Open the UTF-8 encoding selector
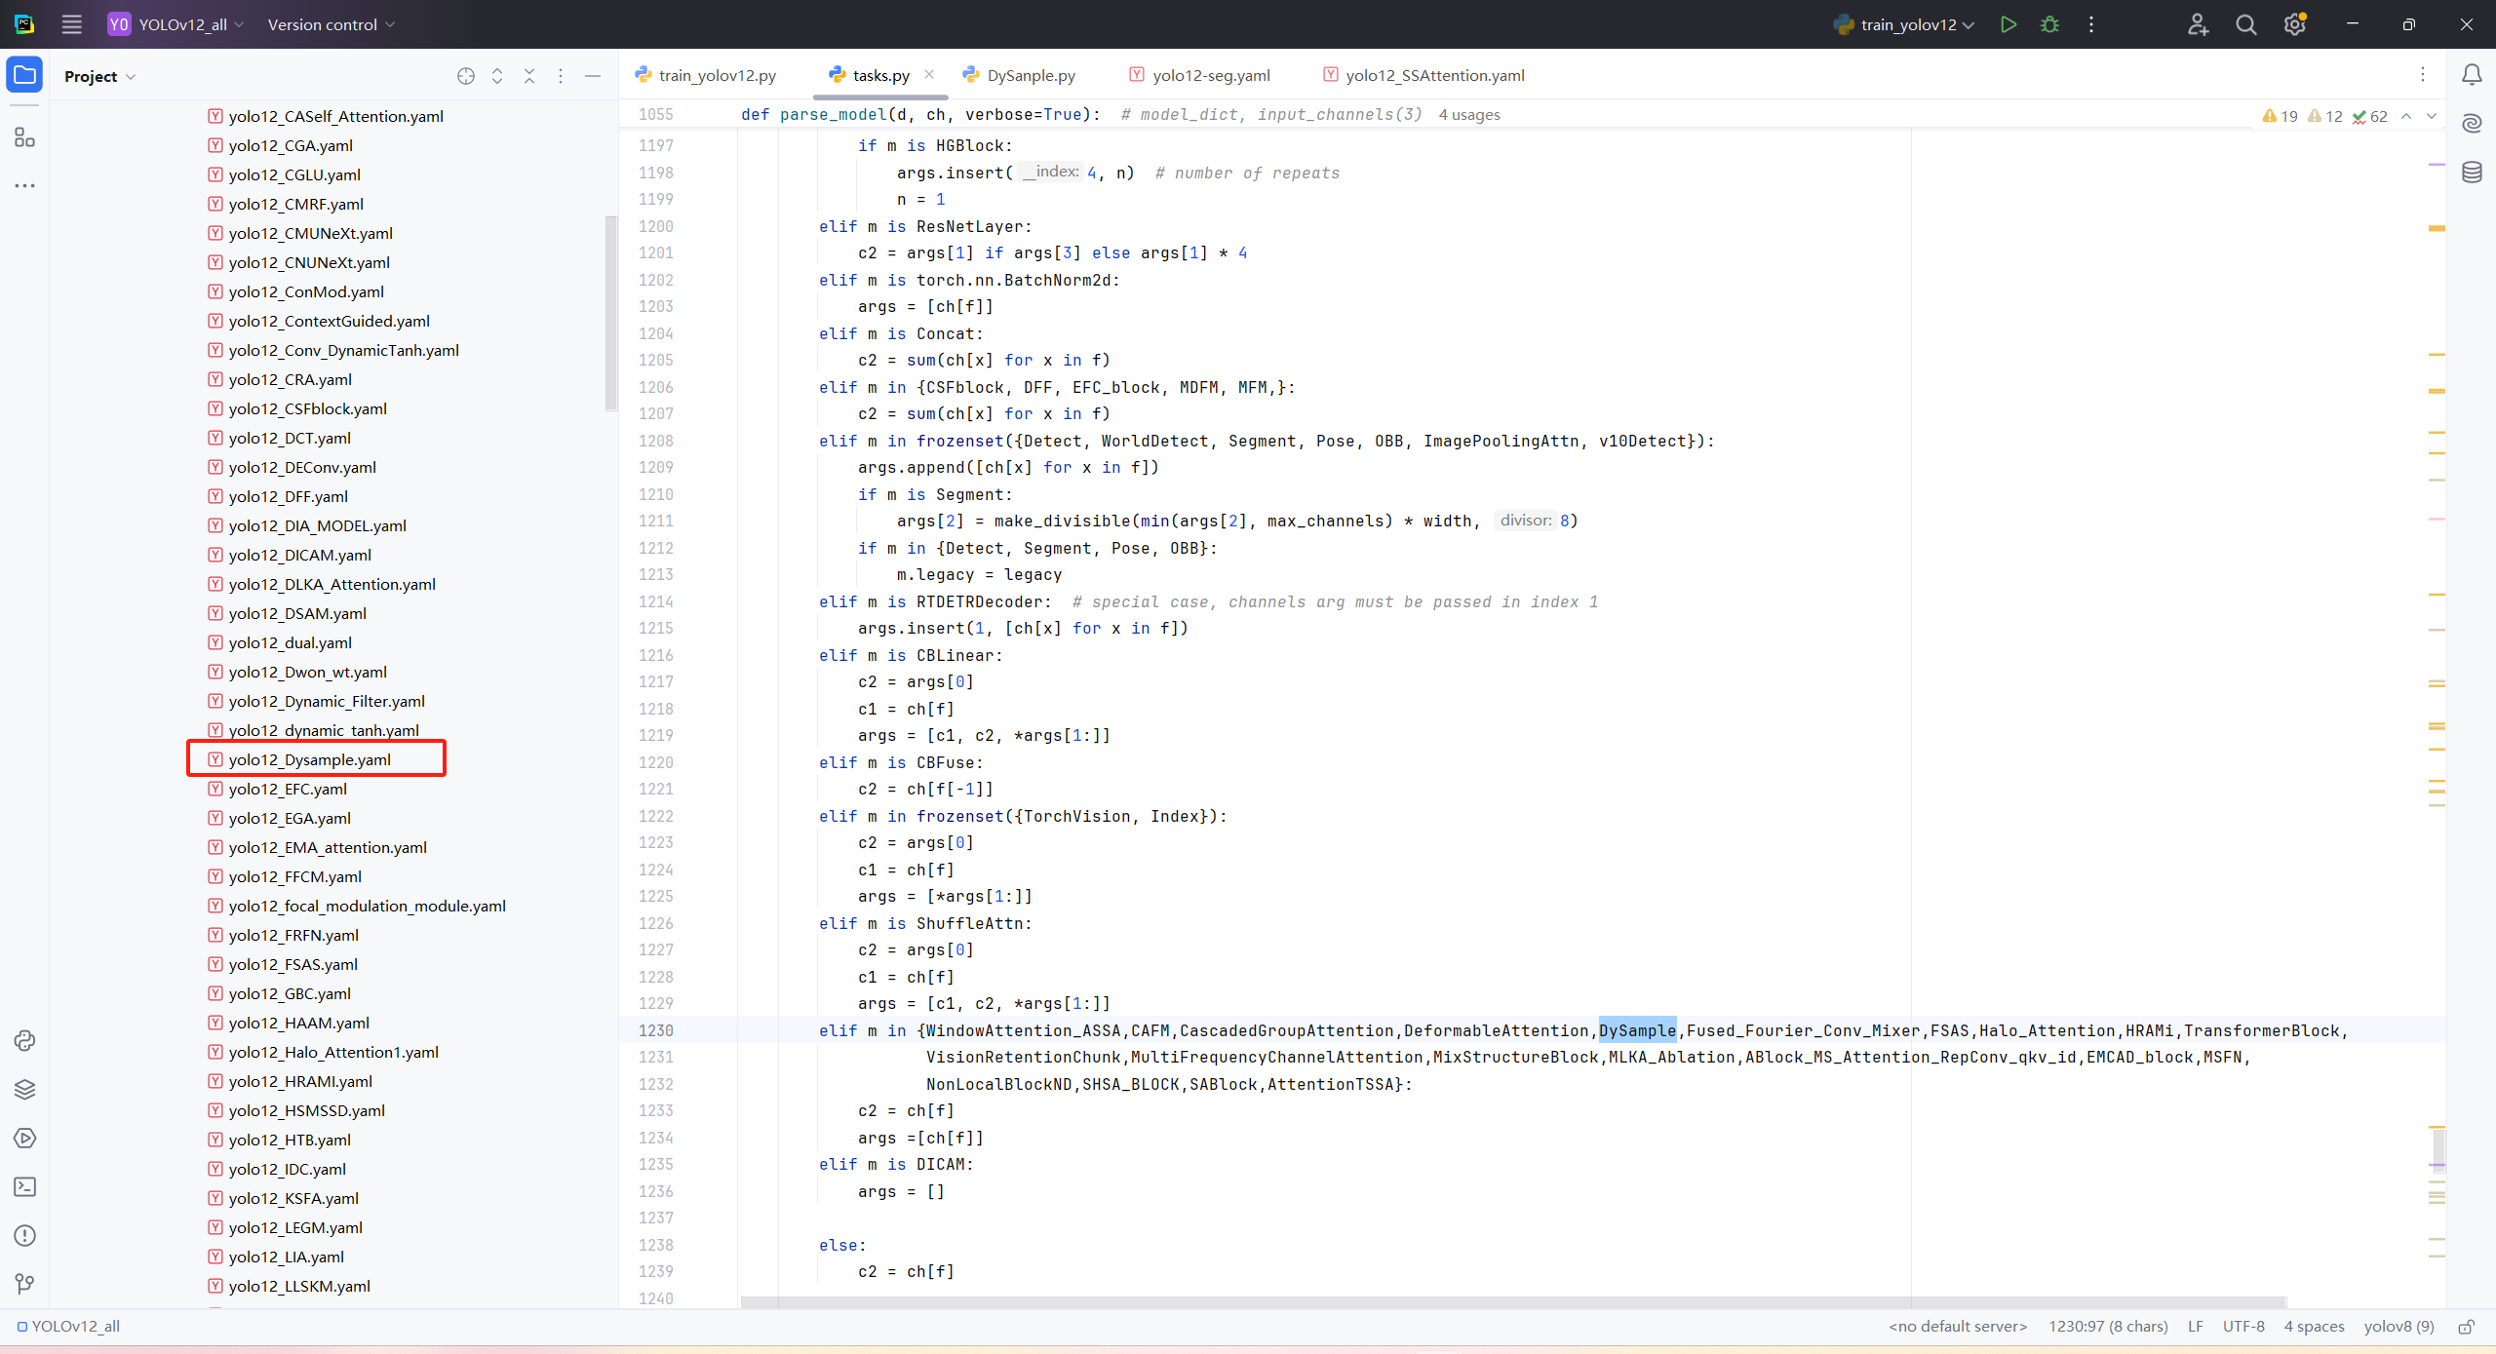2496x1354 pixels. tap(2242, 1326)
